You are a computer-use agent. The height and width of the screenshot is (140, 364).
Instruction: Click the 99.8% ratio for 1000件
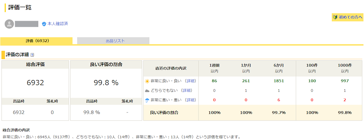(x=345, y=113)
